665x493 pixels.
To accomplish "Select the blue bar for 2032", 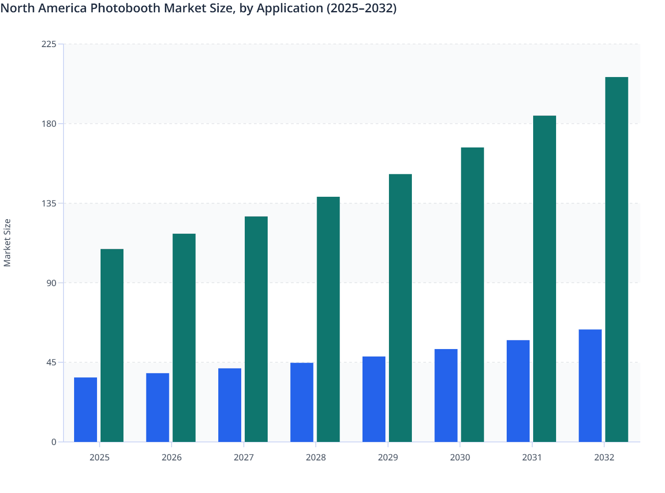I will coord(590,385).
